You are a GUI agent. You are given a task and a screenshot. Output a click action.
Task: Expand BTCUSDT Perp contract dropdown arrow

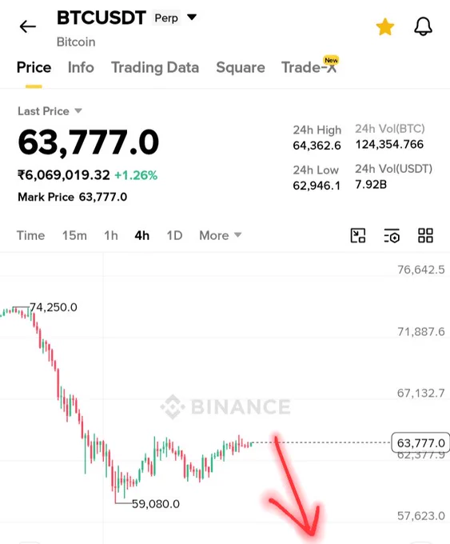click(x=192, y=17)
